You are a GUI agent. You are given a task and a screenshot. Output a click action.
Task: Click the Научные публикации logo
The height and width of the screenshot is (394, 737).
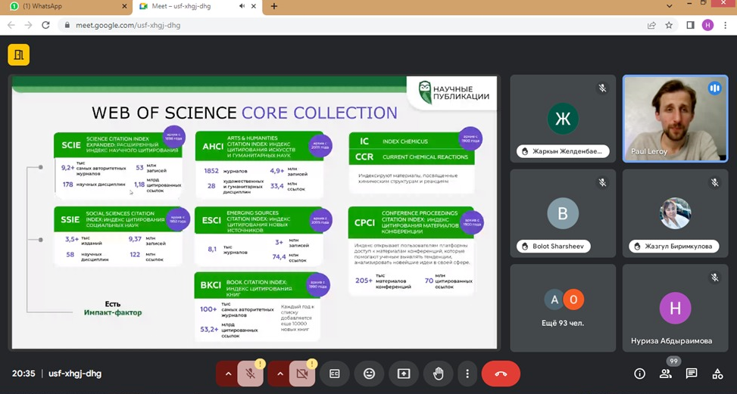pos(453,92)
